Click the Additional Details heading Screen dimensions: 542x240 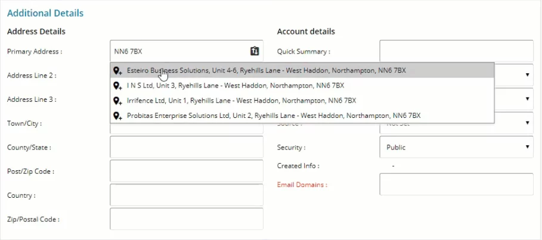click(45, 14)
